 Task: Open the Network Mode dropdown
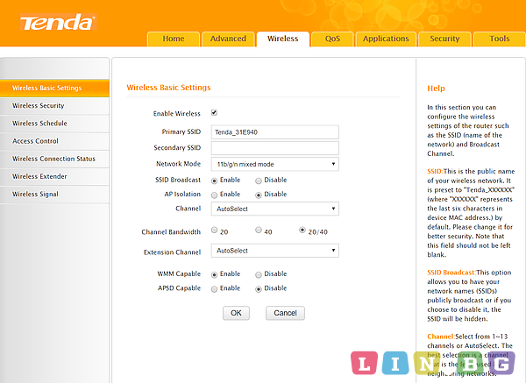[274, 164]
